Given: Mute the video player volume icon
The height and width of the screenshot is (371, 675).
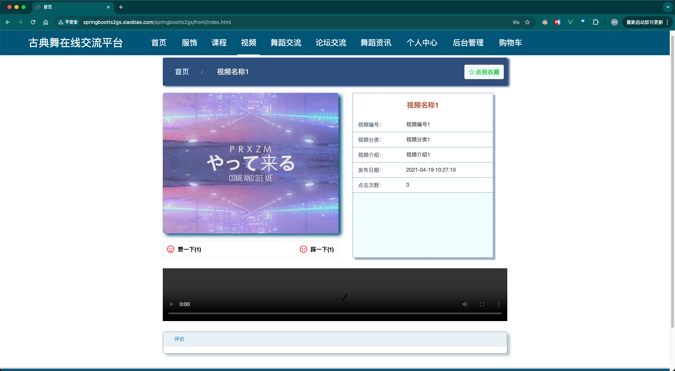Looking at the screenshot, I should 465,304.
